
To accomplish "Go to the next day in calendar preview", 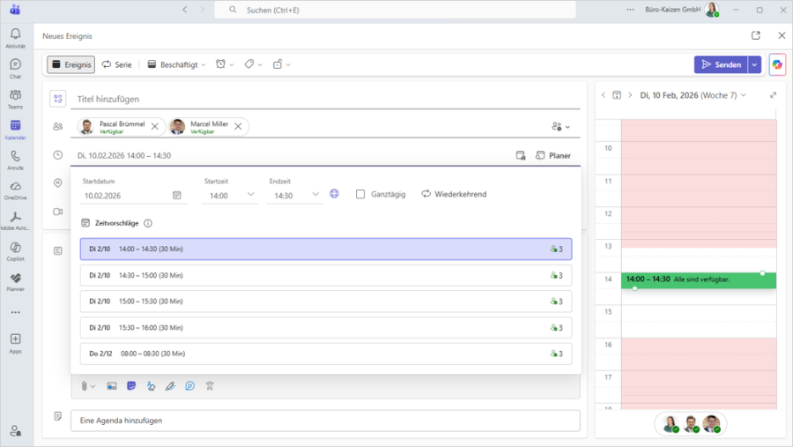I will point(629,95).
